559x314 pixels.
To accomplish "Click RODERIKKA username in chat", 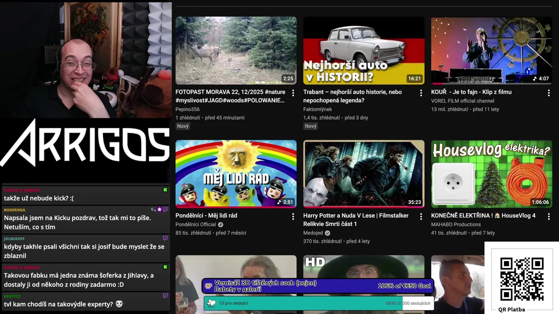I will (14, 210).
